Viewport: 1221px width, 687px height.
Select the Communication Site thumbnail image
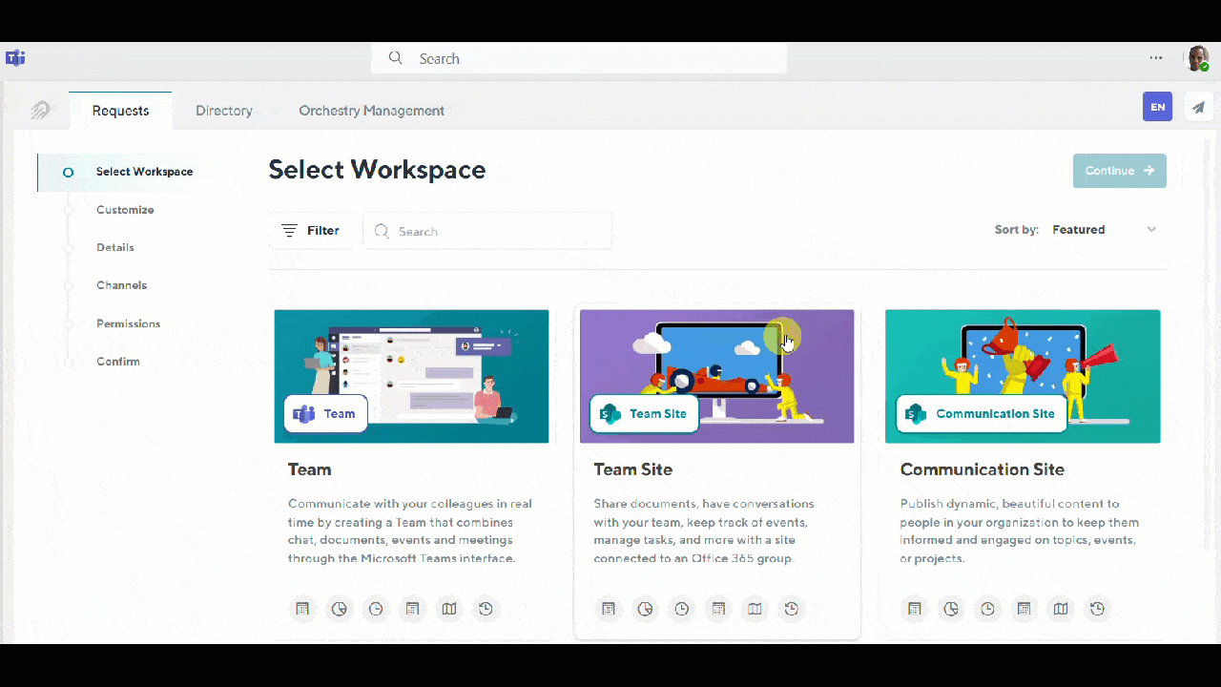tap(1023, 376)
